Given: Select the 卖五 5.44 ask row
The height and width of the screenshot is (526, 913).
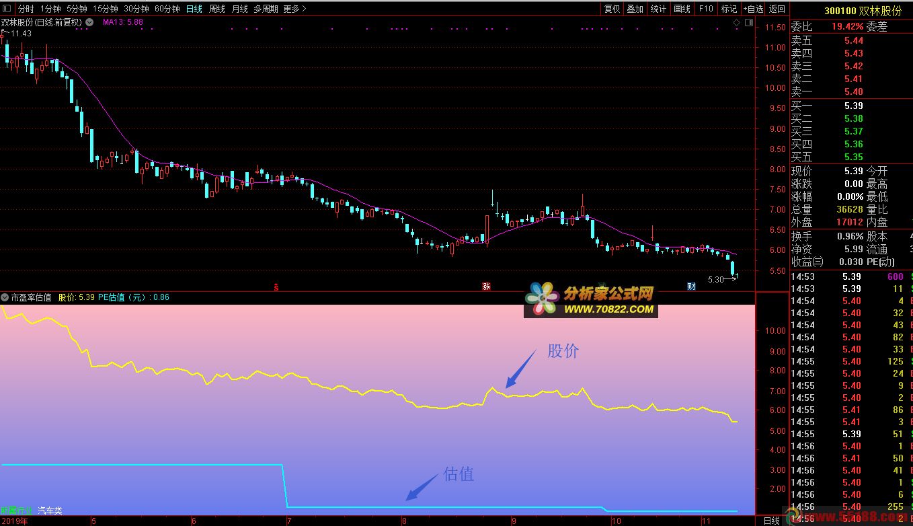Looking at the screenshot, I should click(851, 40).
